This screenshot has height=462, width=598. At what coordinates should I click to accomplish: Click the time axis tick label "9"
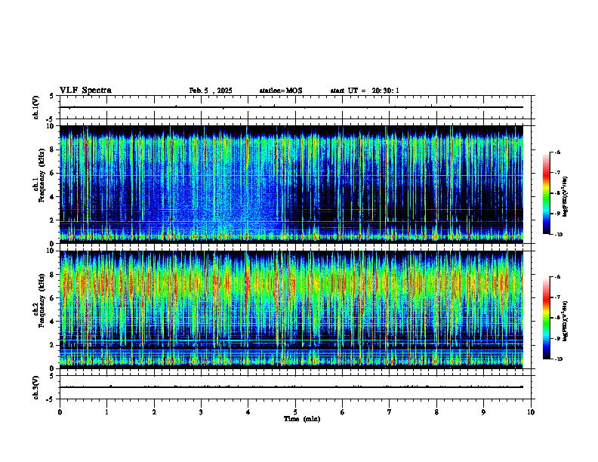click(x=483, y=412)
